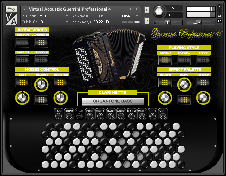Select the VIOL register switch
This screenshot has height=176, width=226.
pos(163,114)
